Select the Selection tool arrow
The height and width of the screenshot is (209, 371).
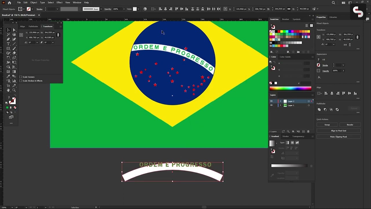point(8,30)
